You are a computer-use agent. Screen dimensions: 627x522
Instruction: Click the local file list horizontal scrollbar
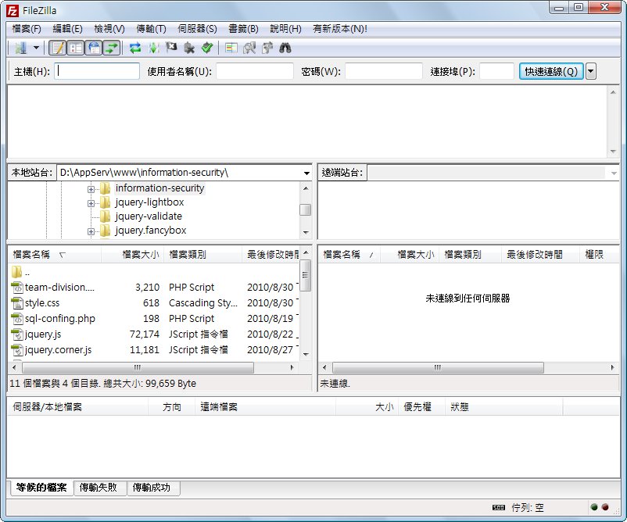[138, 367]
